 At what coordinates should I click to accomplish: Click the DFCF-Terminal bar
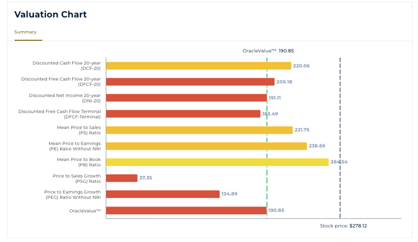click(183, 114)
